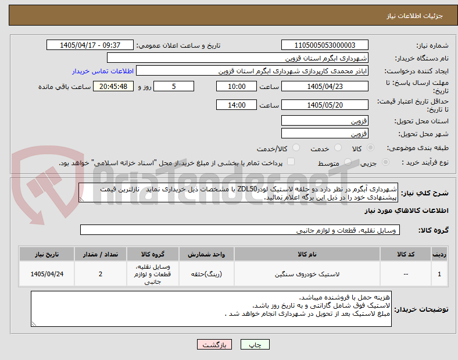Click the کد کالا column header
The width and height of the screenshot is (458, 360).
(406, 254)
